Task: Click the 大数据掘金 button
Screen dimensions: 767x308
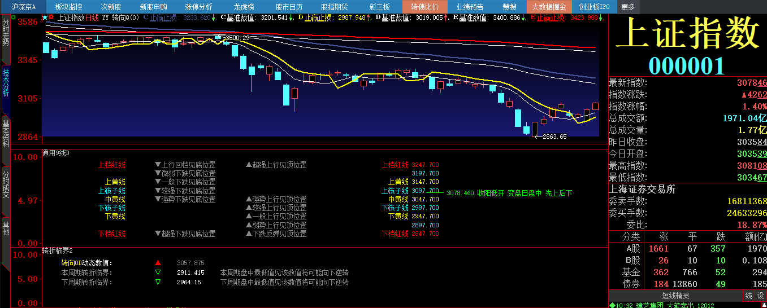Action: pyautogui.click(x=549, y=7)
